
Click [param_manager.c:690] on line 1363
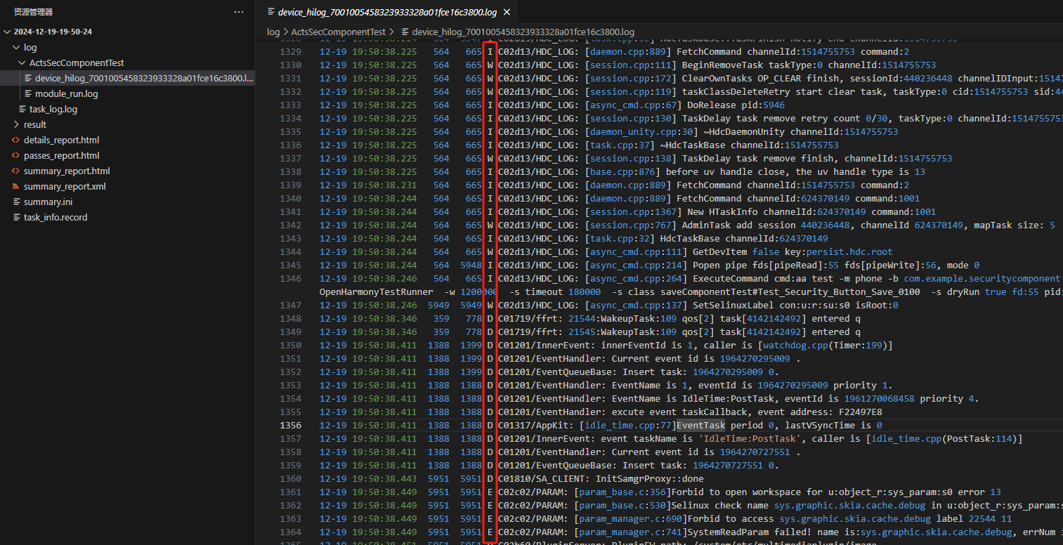(630, 519)
